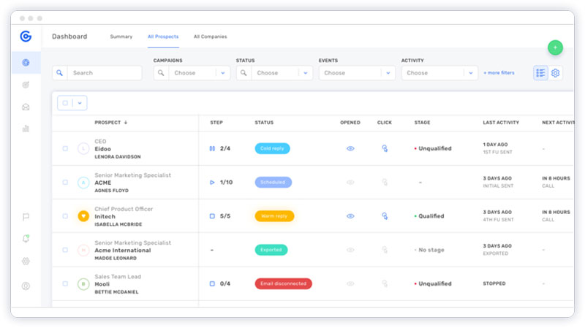Image resolution: width=585 pixels, height=328 pixels.
Task: Click the opened eye icon for Eidoo
Action: (x=350, y=148)
